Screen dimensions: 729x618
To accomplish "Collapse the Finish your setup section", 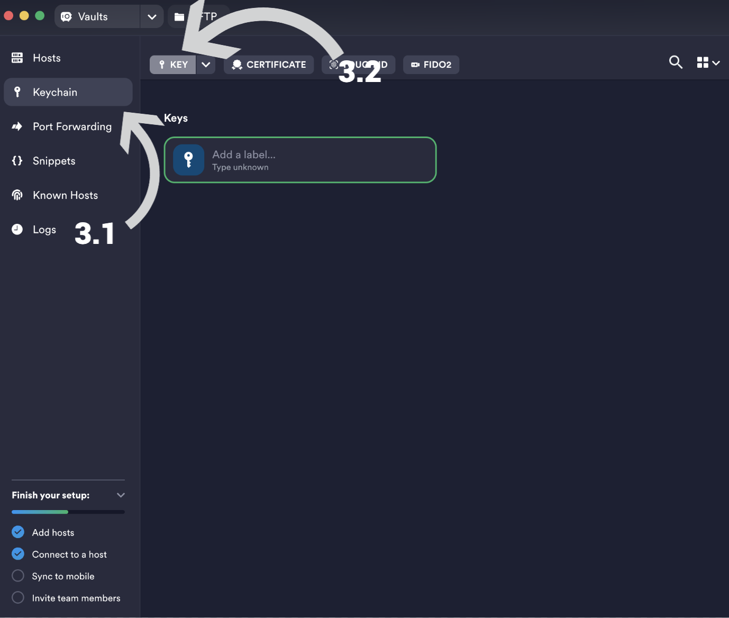I will tap(121, 495).
